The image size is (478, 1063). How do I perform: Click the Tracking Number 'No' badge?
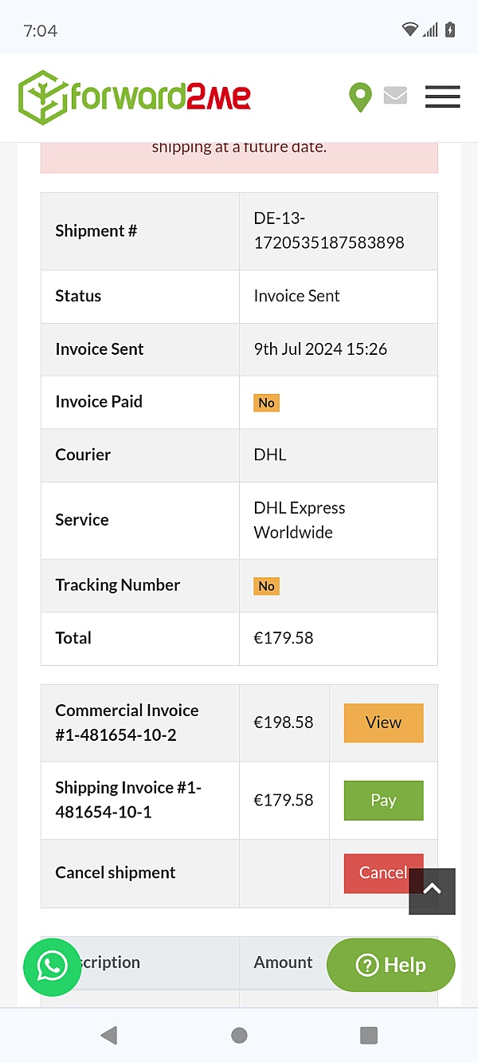pos(266,585)
